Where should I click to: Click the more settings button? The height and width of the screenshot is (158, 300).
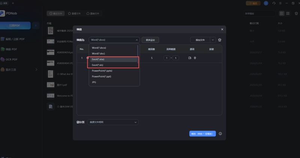[150, 40]
